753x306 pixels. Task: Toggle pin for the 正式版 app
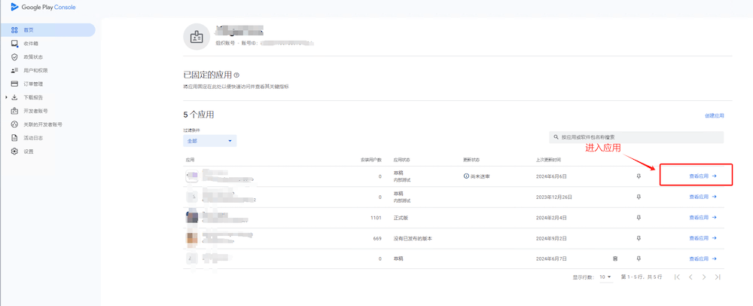639,217
